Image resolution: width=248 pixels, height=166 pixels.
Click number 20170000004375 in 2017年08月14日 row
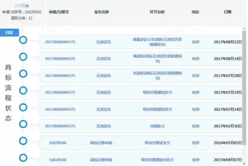[x=60, y=59]
